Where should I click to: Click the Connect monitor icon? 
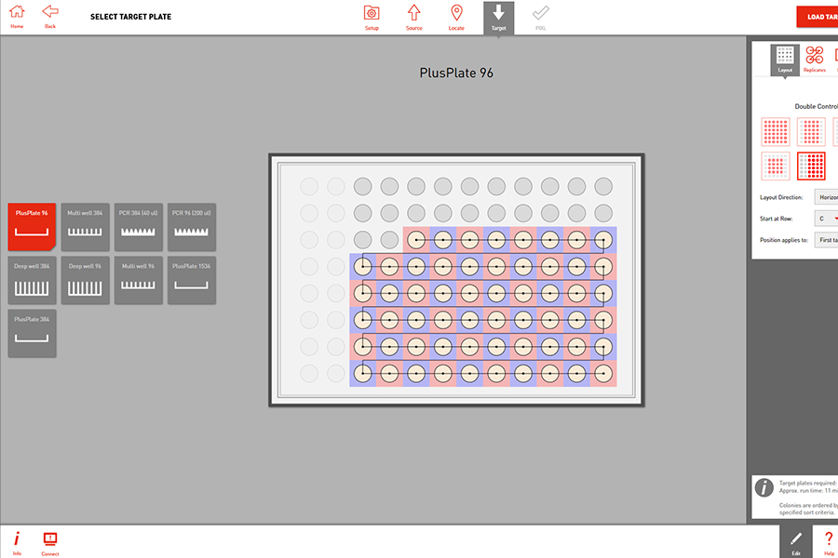(x=50, y=542)
